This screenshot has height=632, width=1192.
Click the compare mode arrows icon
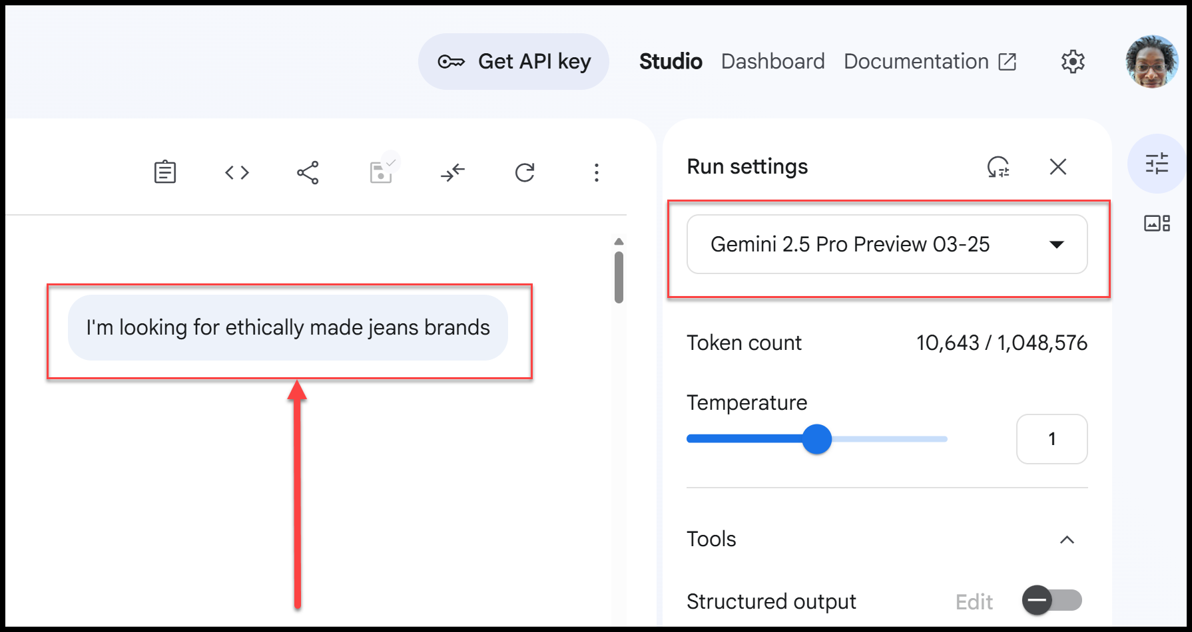(x=453, y=173)
